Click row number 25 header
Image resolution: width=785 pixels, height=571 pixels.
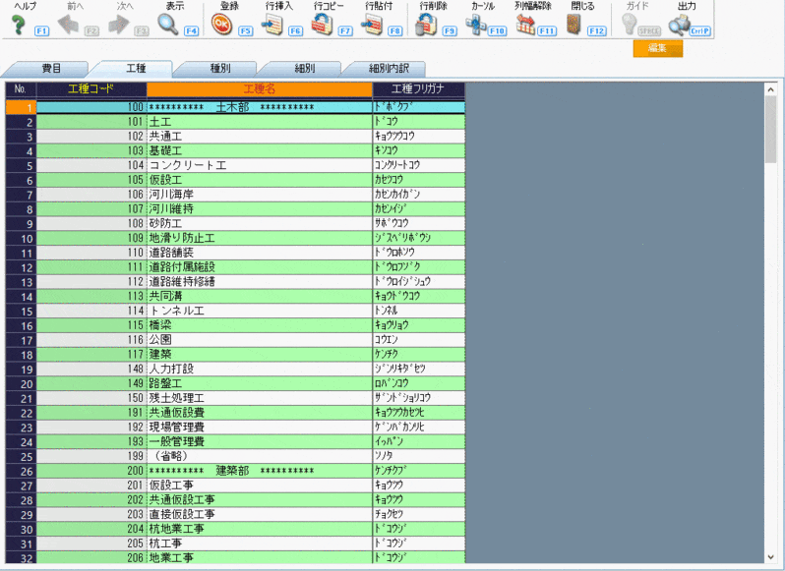21,456
